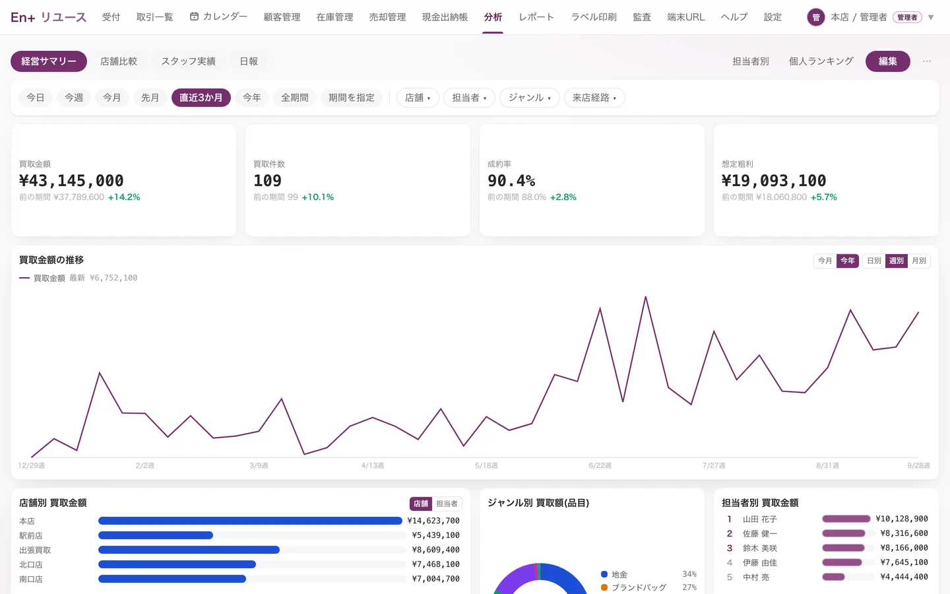Switch to 店舗比較 tab

pyautogui.click(x=119, y=61)
